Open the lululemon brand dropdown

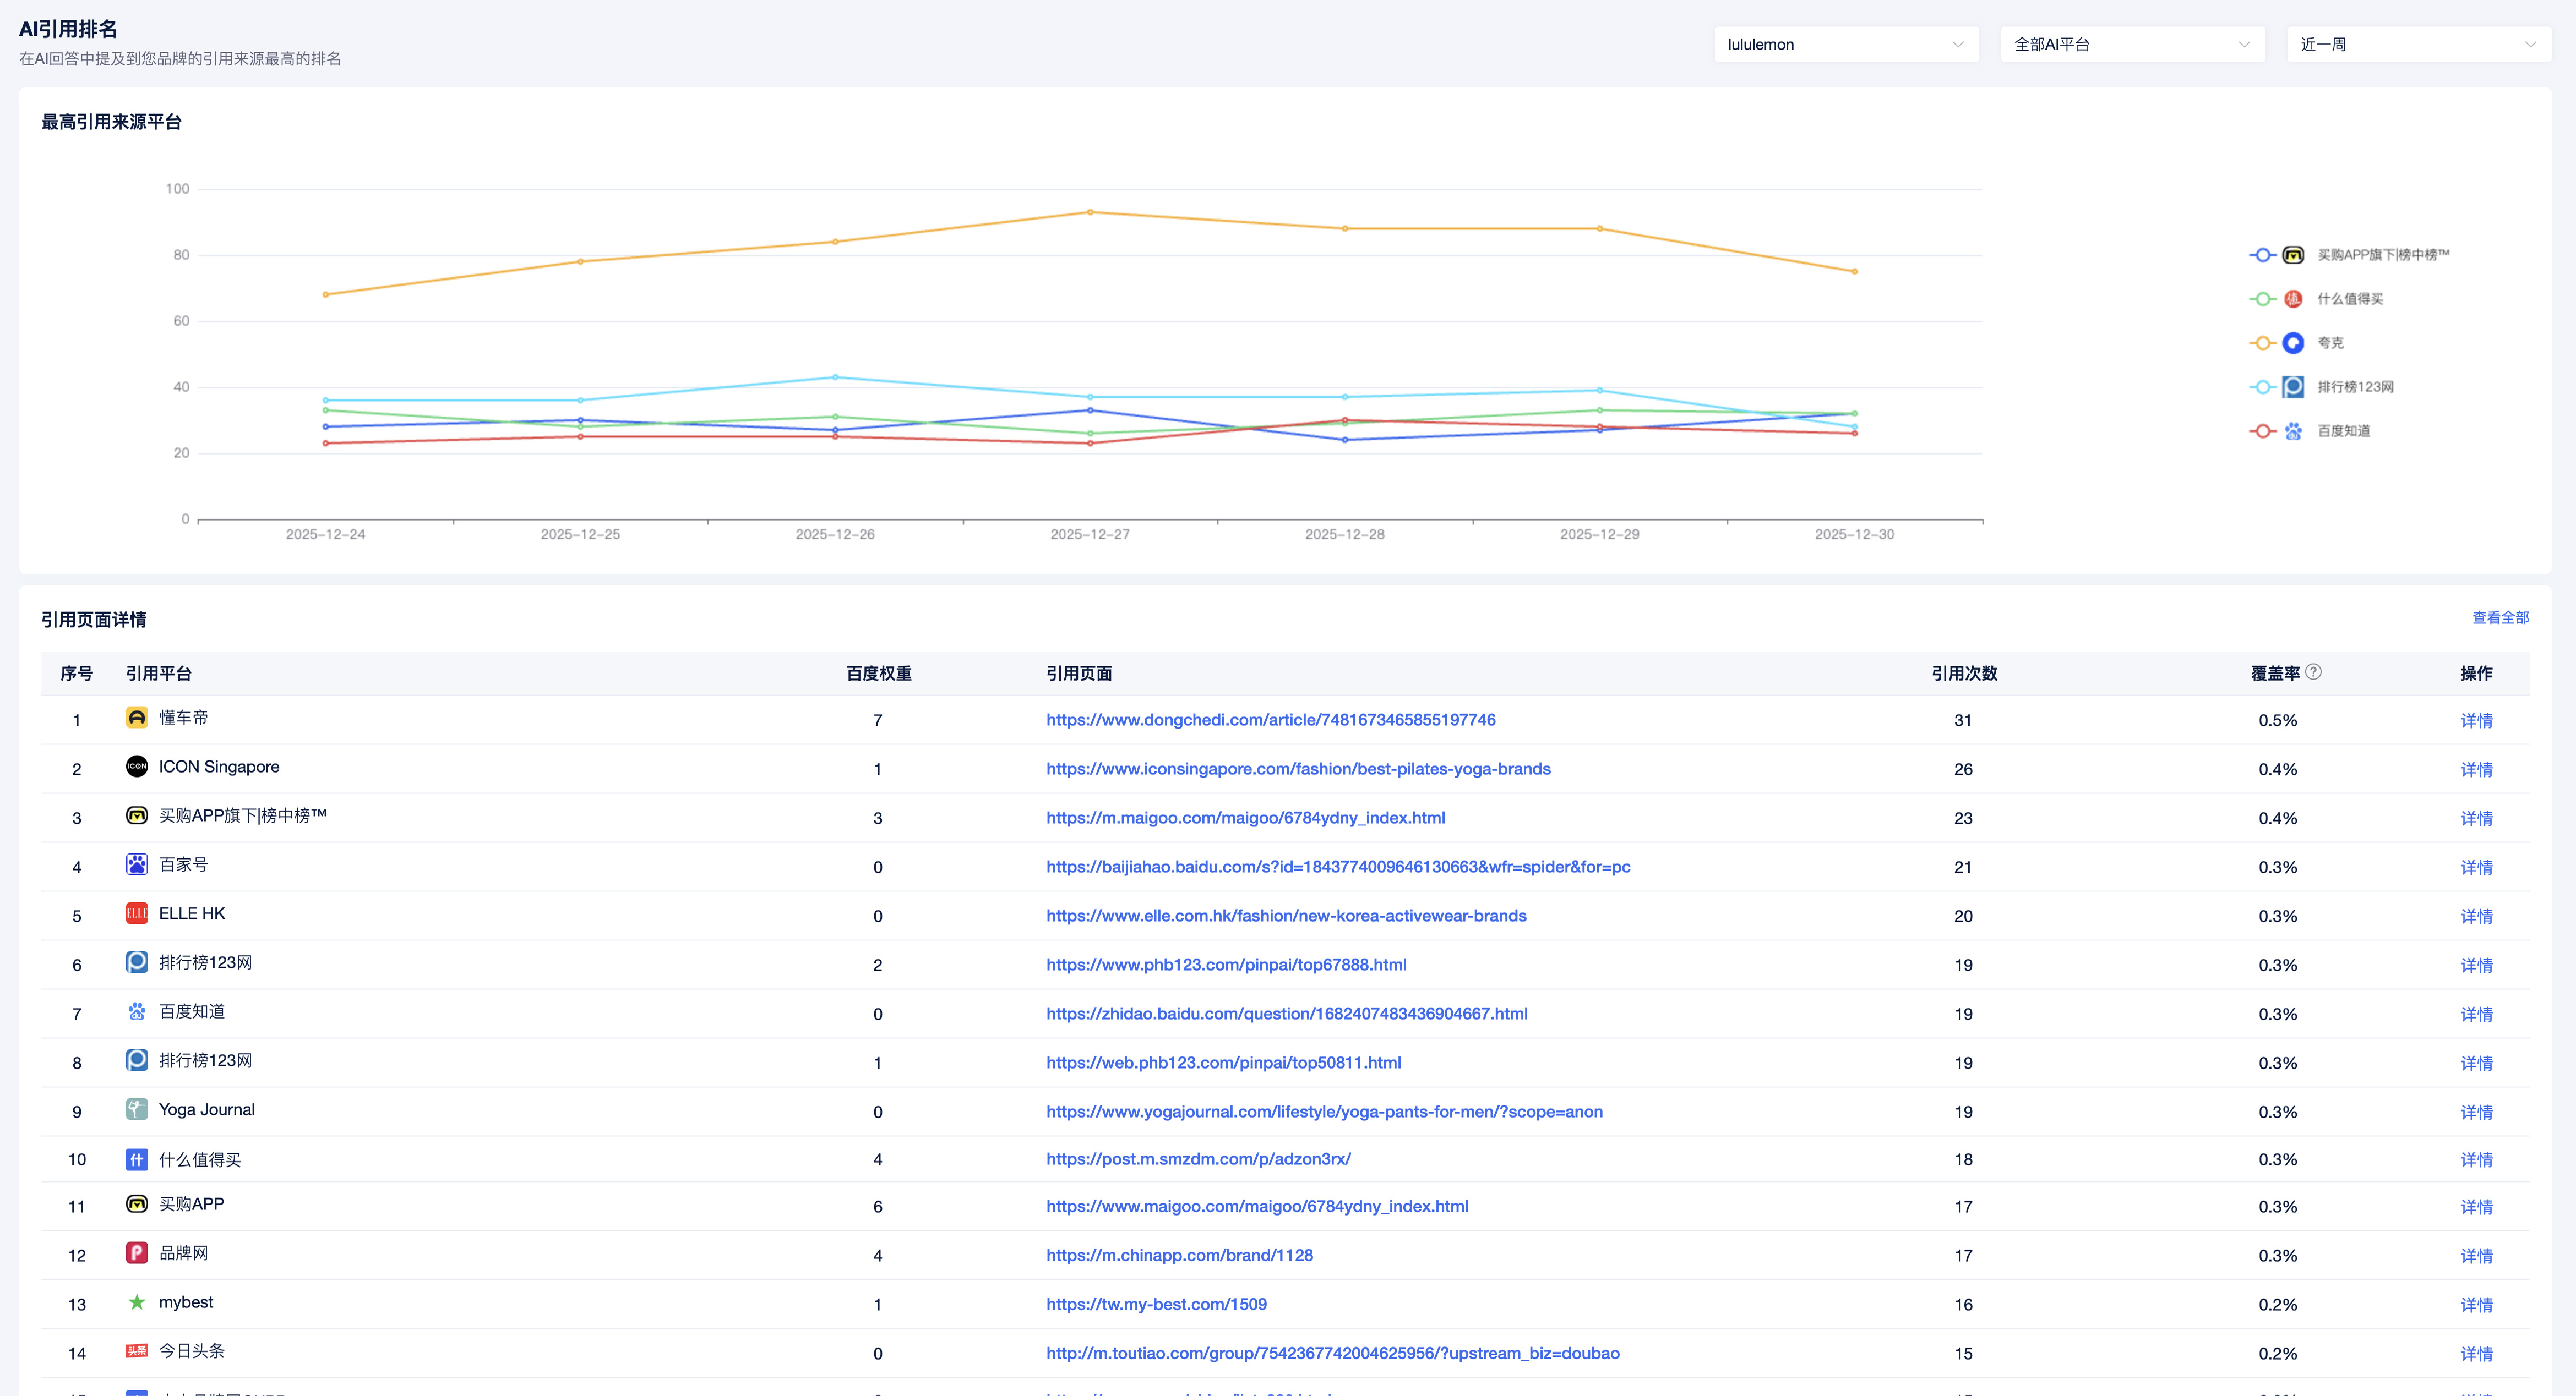coord(1845,44)
